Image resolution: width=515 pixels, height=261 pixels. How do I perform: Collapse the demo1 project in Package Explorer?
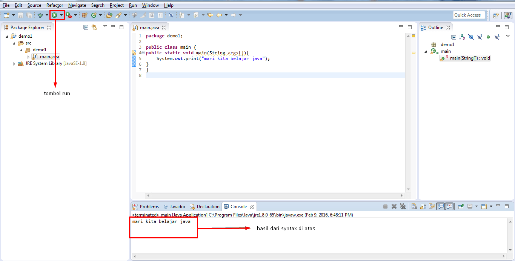tap(7, 36)
